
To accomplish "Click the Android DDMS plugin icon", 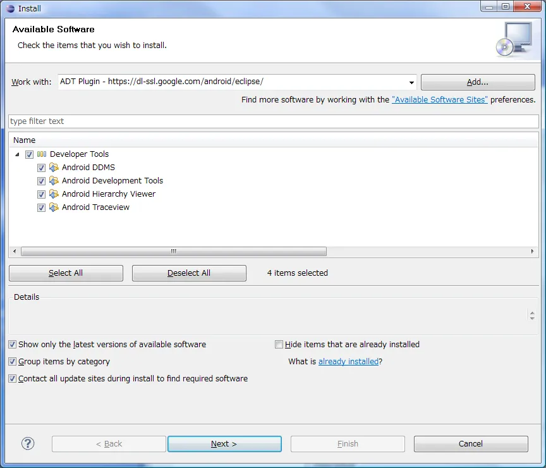I will click(54, 168).
